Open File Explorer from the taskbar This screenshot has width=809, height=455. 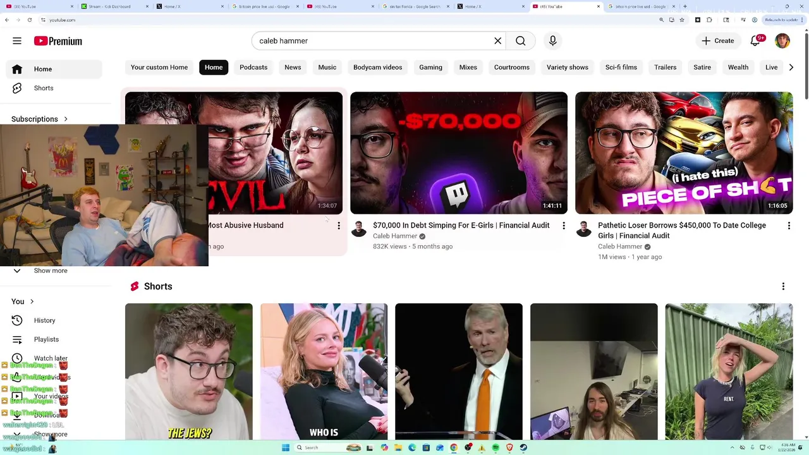(398, 447)
